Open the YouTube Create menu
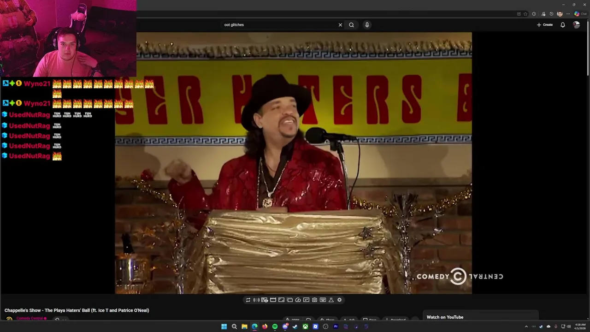The image size is (590, 332). pos(545,25)
